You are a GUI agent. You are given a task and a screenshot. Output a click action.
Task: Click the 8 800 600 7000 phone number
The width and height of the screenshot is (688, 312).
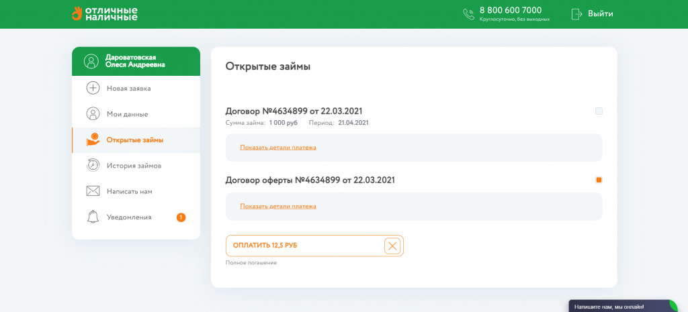pos(511,10)
